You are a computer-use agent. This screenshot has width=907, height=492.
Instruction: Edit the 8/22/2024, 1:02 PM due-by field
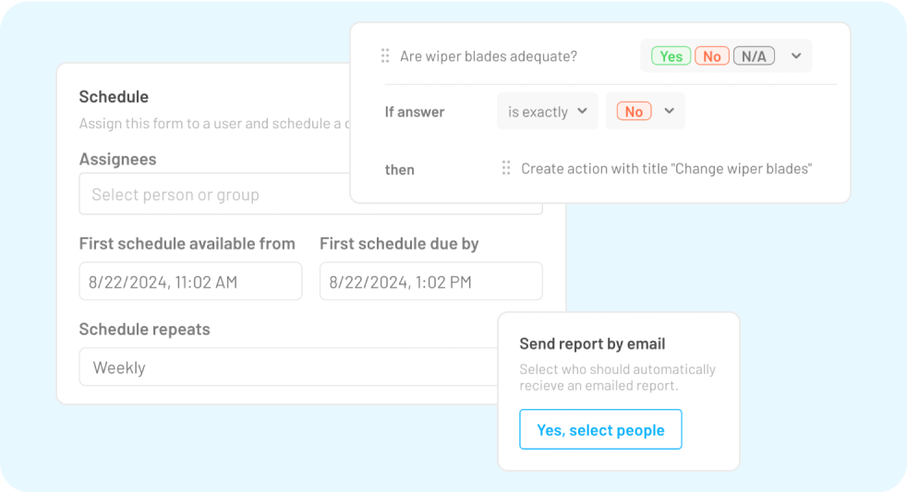click(430, 282)
